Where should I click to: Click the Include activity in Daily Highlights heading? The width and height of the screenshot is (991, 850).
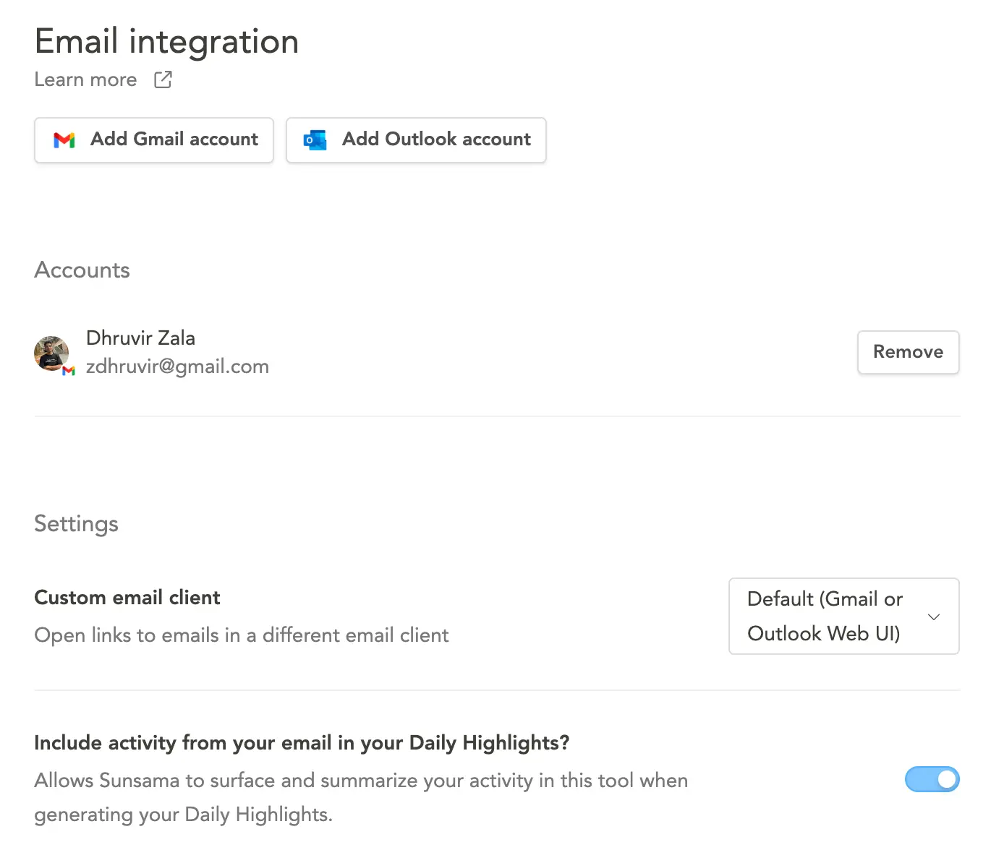302,743
